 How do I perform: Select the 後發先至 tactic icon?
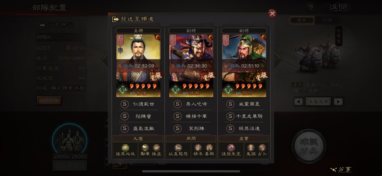coord(231,147)
